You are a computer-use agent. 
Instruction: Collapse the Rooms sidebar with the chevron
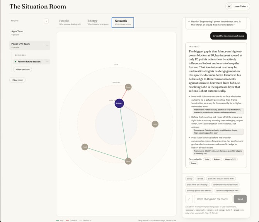(46, 21)
